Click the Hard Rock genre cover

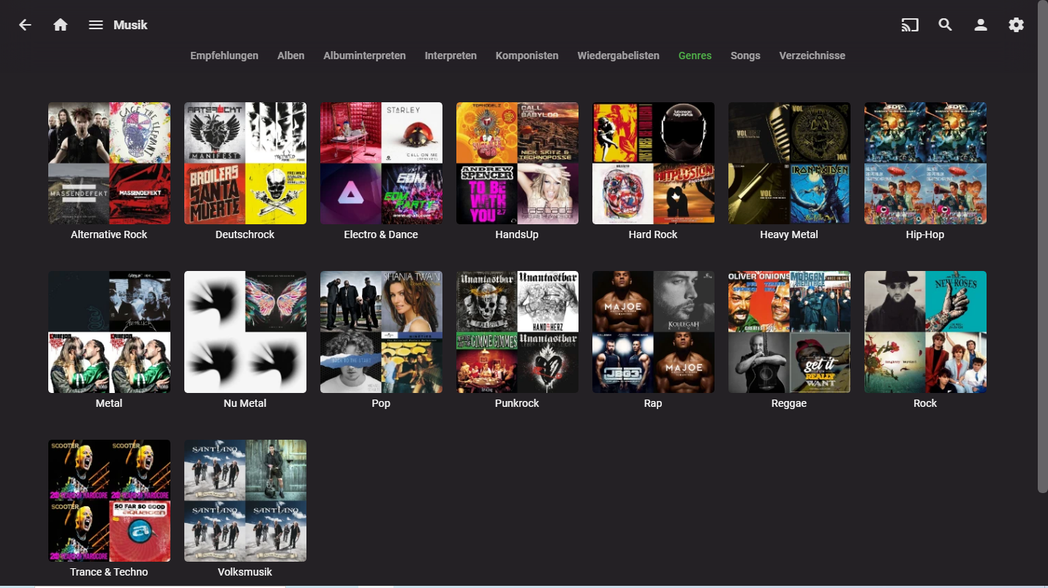click(x=653, y=163)
